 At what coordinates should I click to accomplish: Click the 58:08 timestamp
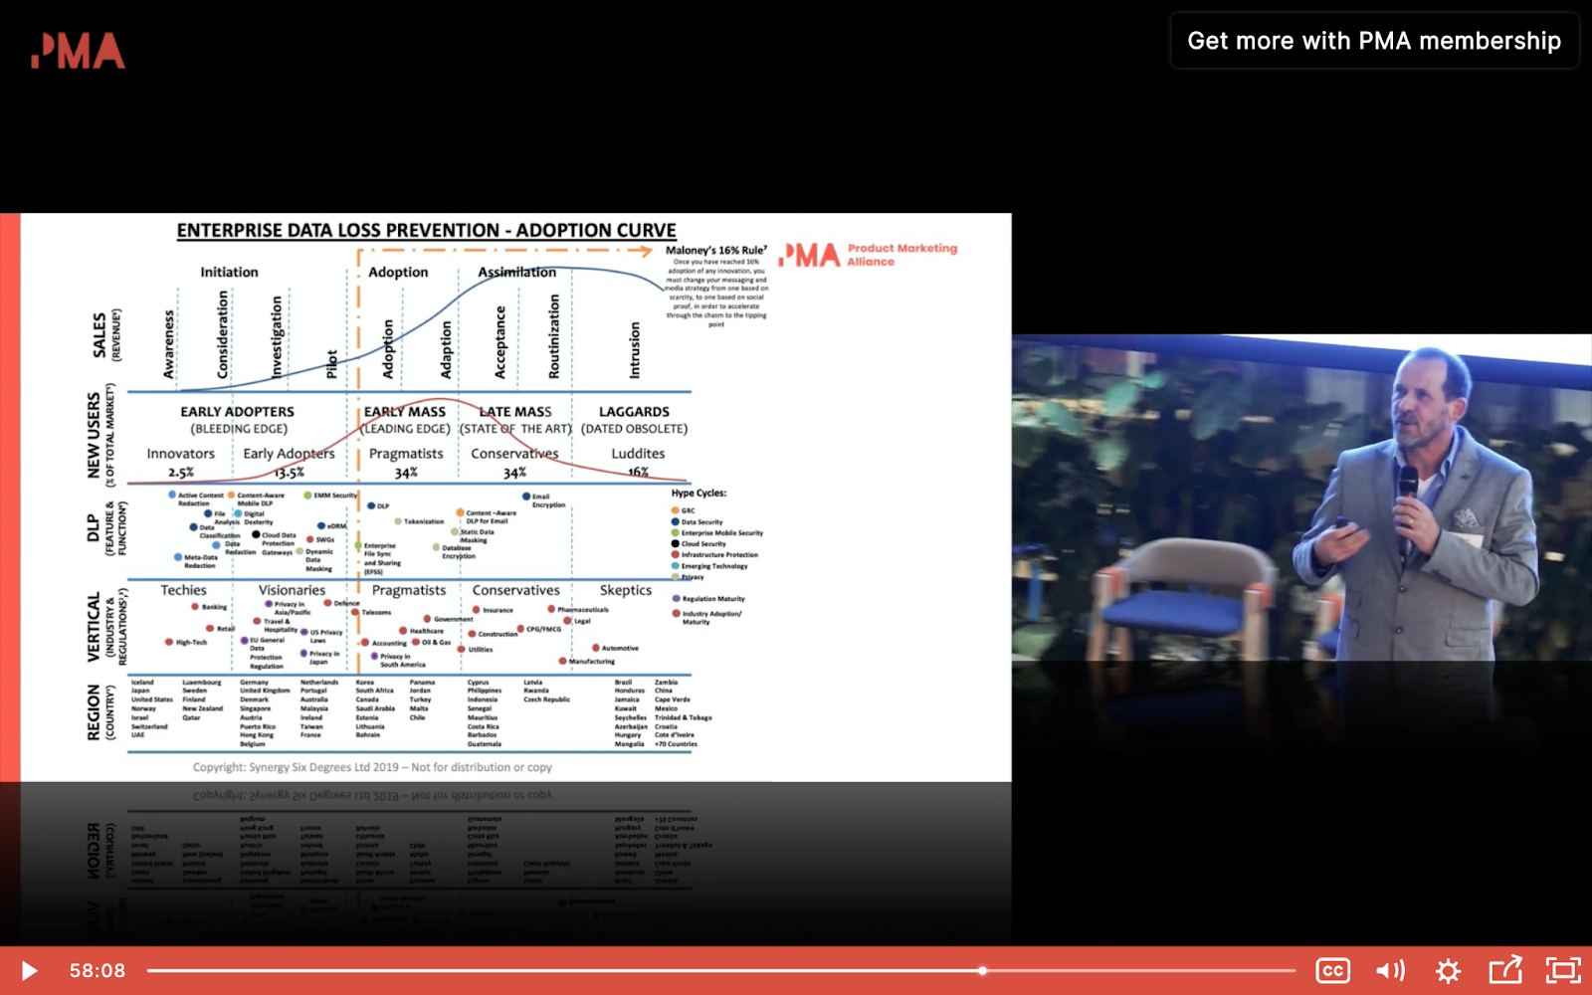coord(98,970)
